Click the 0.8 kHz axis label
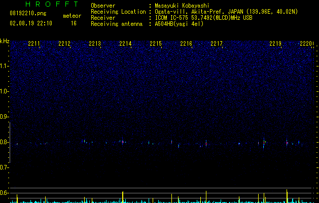 (4, 142)
